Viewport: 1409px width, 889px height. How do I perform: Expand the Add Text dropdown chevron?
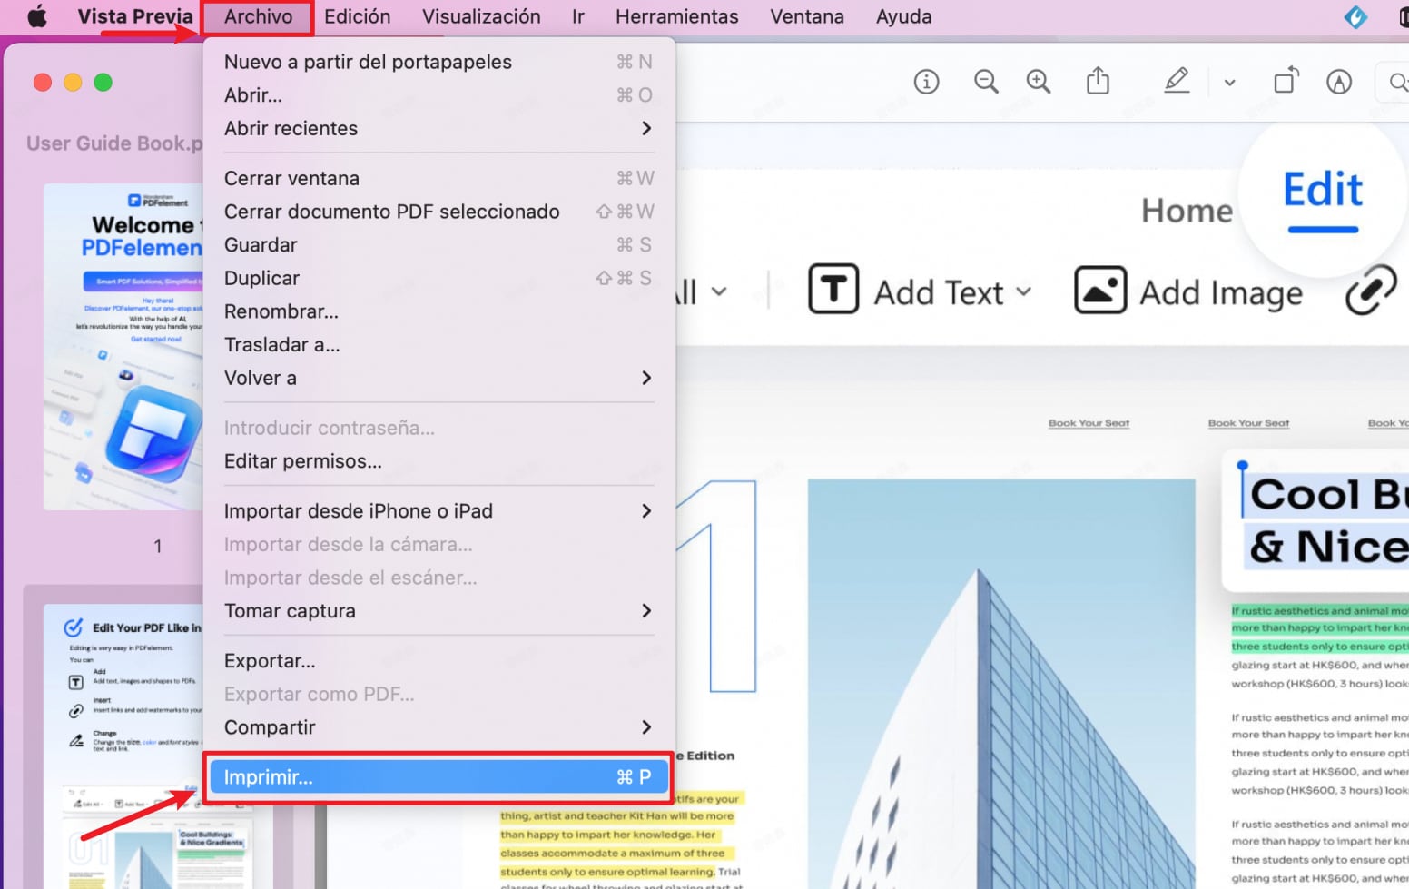[1023, 291]
